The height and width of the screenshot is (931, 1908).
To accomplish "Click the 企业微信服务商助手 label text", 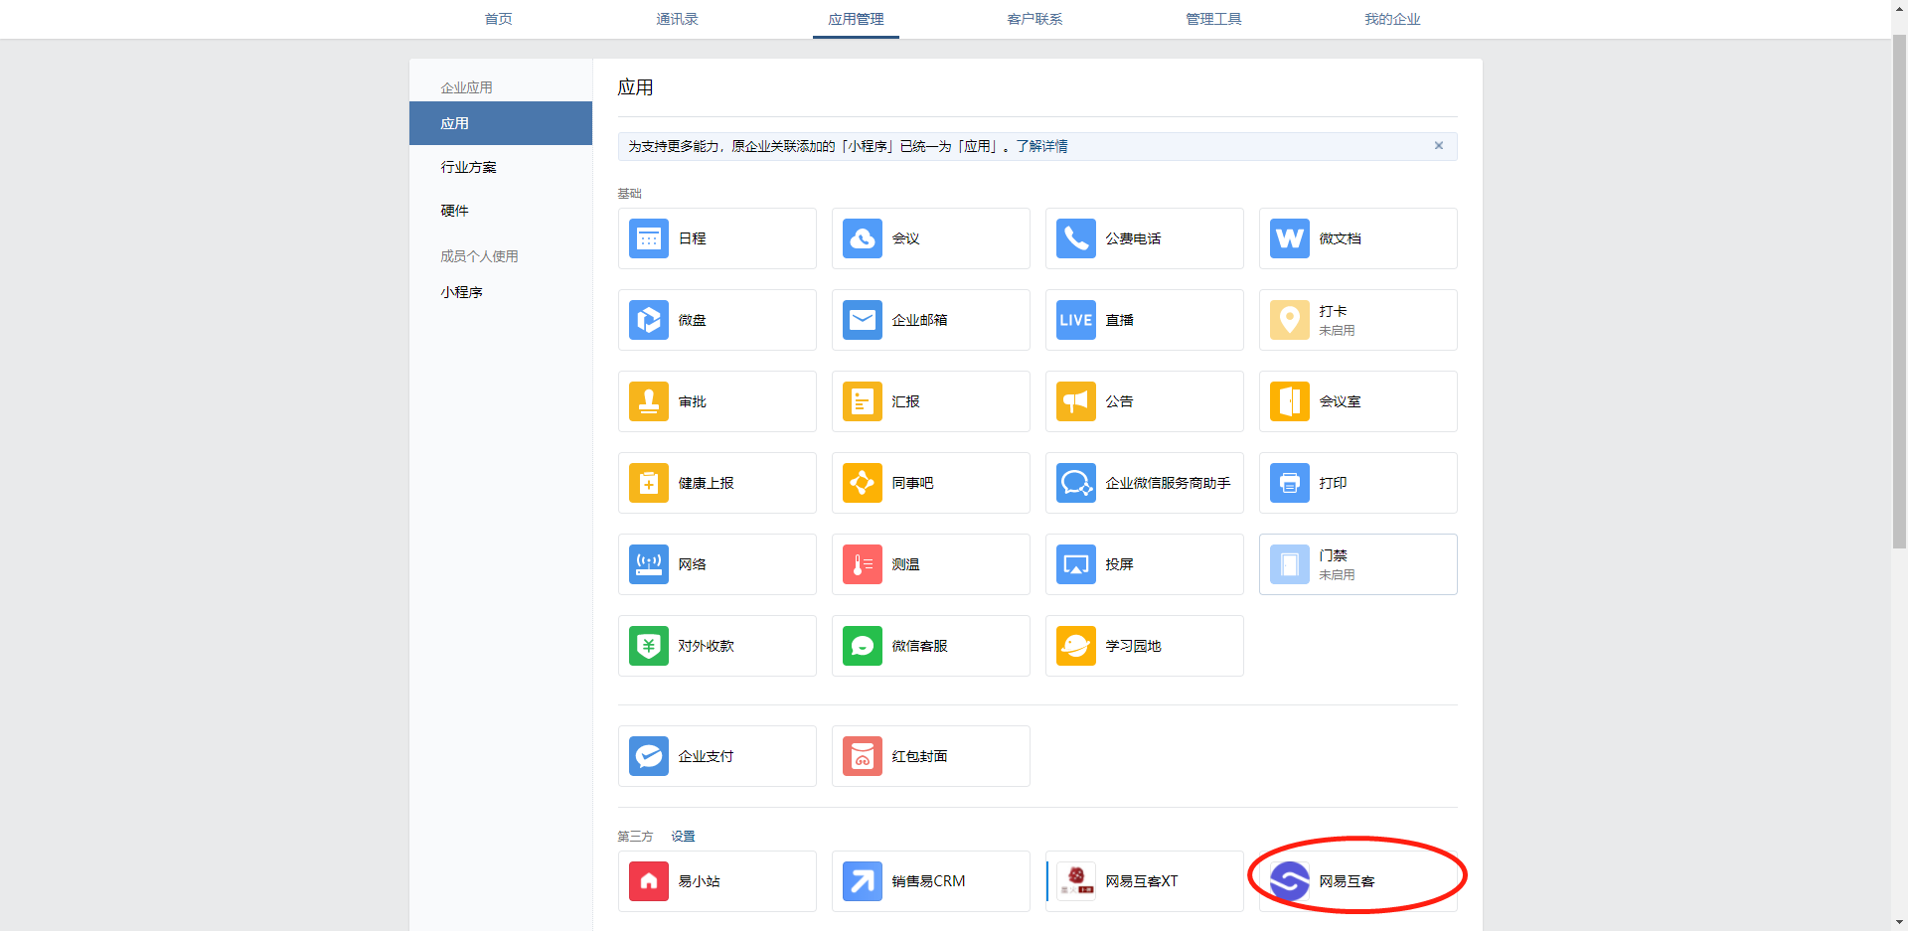I will tap(1168, 483).
